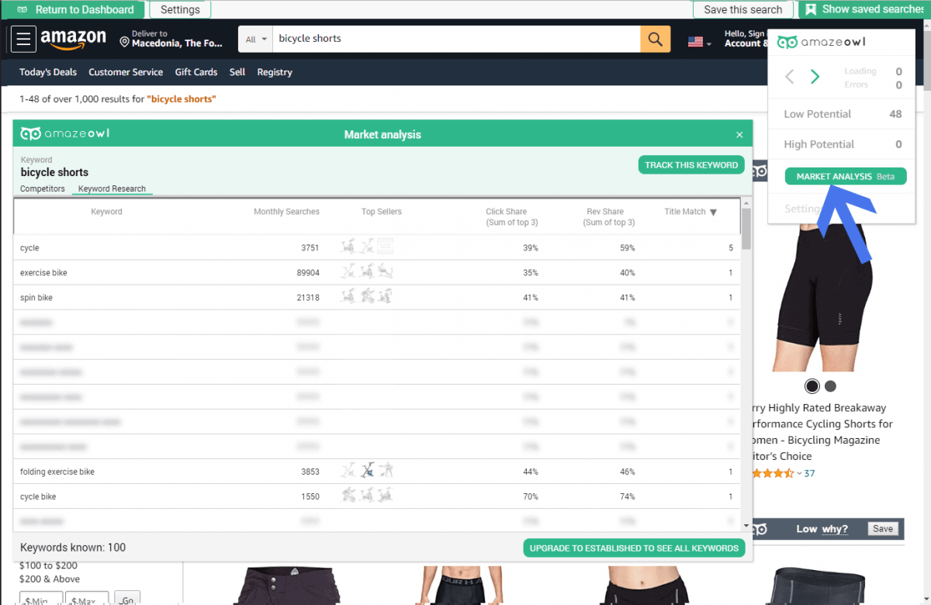Sort by Monthly Searches column header
The height and width of the screenshot is (605, 931).
(286, 212)
